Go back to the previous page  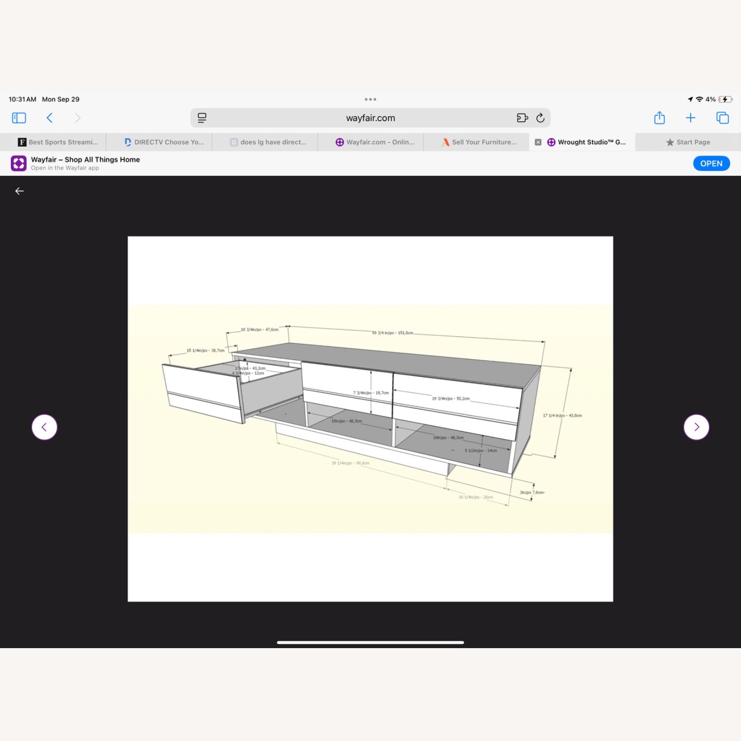(x=49, y=118)
